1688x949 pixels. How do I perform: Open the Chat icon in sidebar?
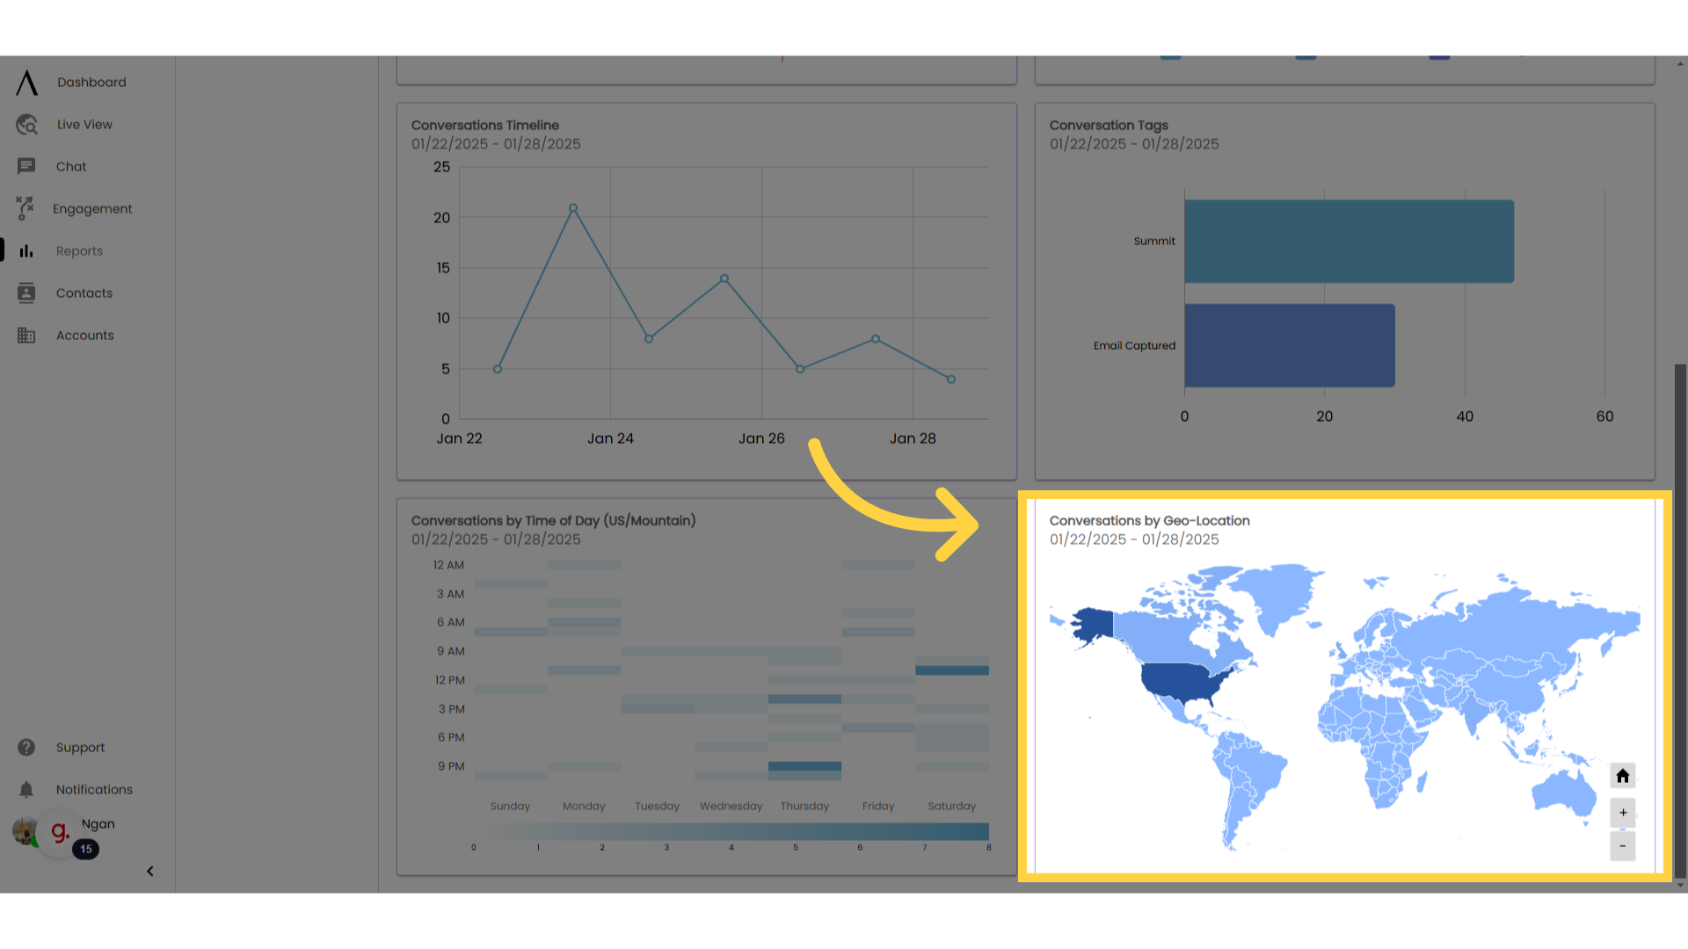coord(25,166)
